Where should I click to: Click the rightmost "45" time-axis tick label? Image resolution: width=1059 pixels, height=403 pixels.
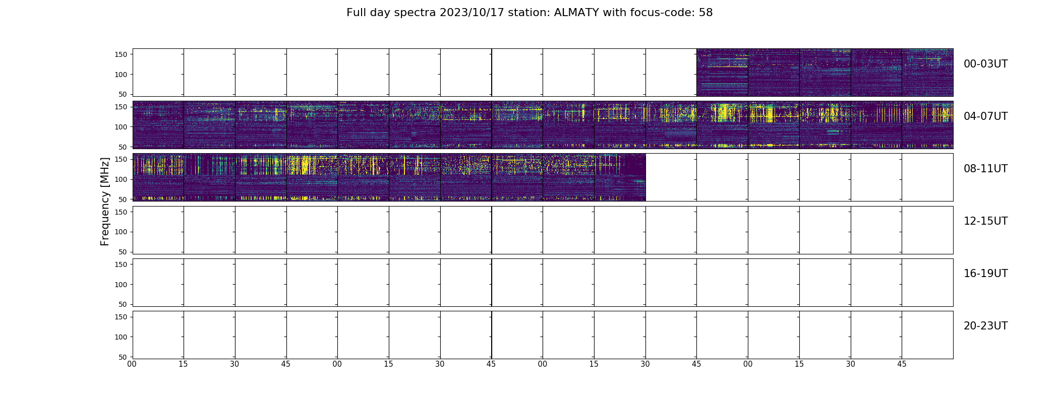click(x=902, y=364)
